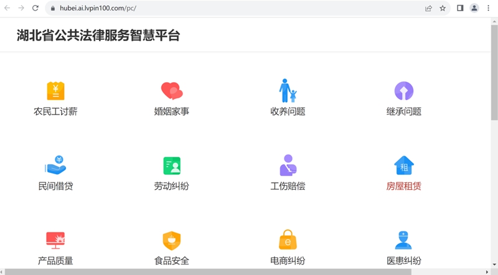Open Chrome three-dot menu

coord(489,8)
